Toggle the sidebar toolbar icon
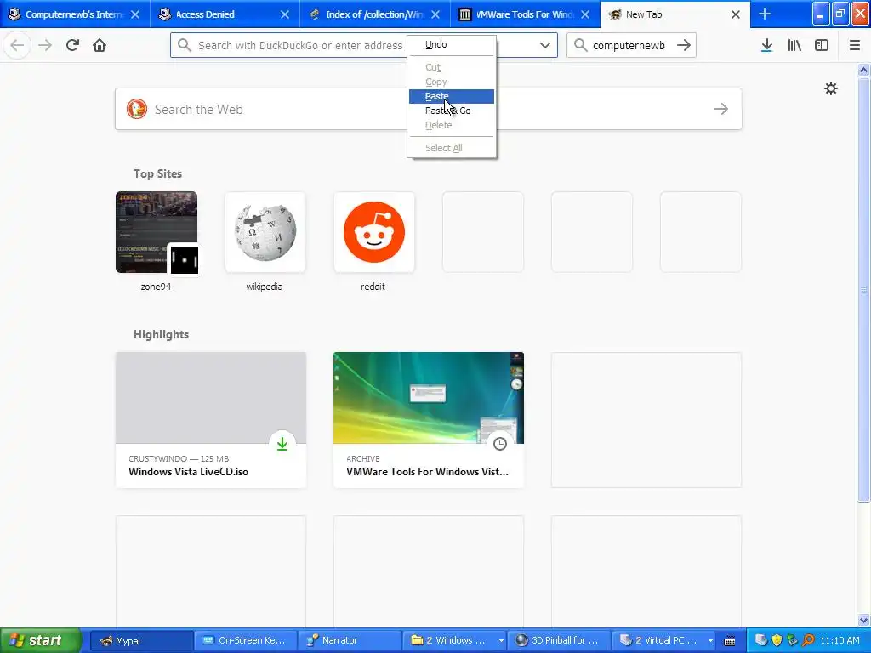This screenshot has height=653, width=871. coord(822,45)
